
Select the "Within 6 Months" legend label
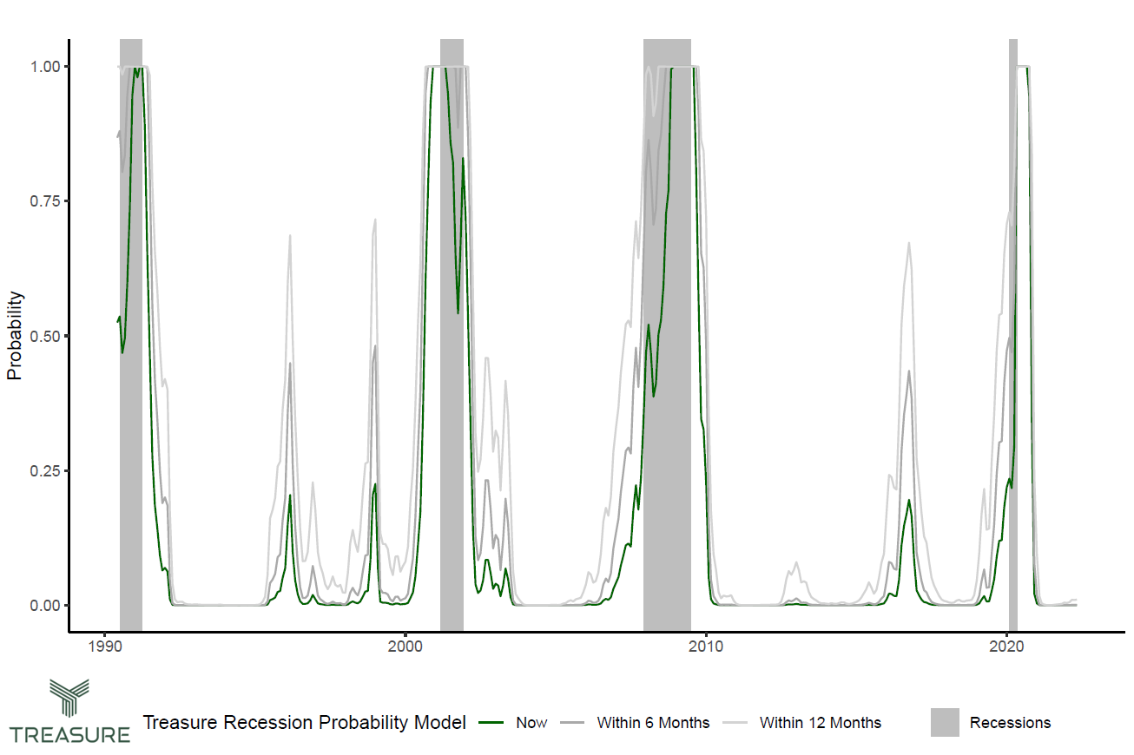point(653,723)
